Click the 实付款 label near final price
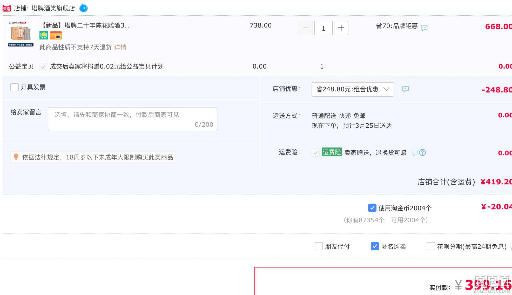This screenshot has width=512, height=295. 440,287
